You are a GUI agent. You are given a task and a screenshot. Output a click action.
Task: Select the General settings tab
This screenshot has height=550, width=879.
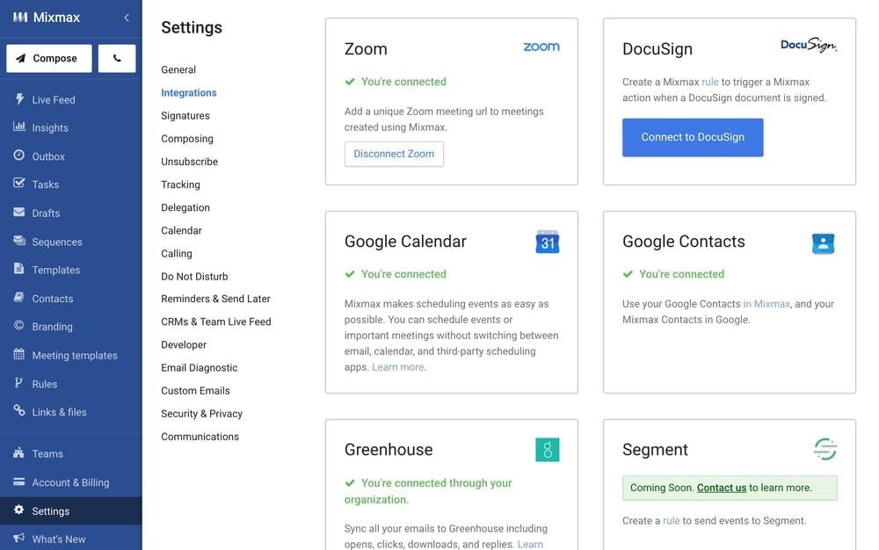[178, 69]
